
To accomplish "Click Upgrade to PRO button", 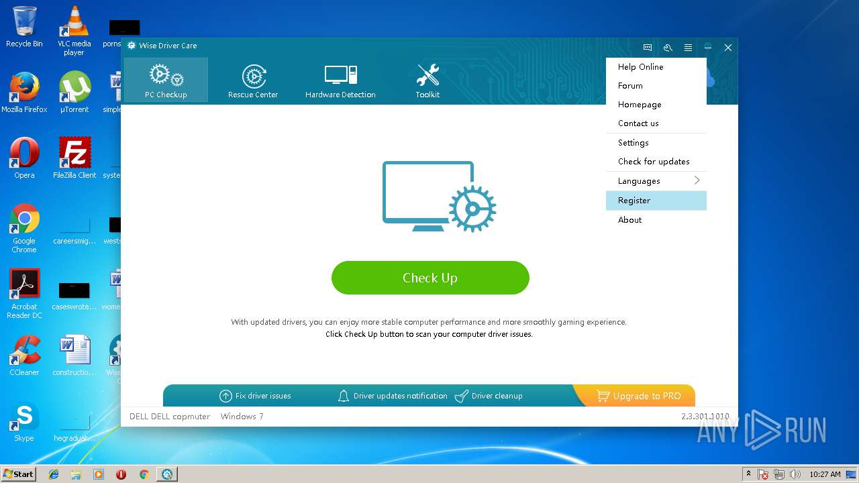I will click(x=639, y=396).
